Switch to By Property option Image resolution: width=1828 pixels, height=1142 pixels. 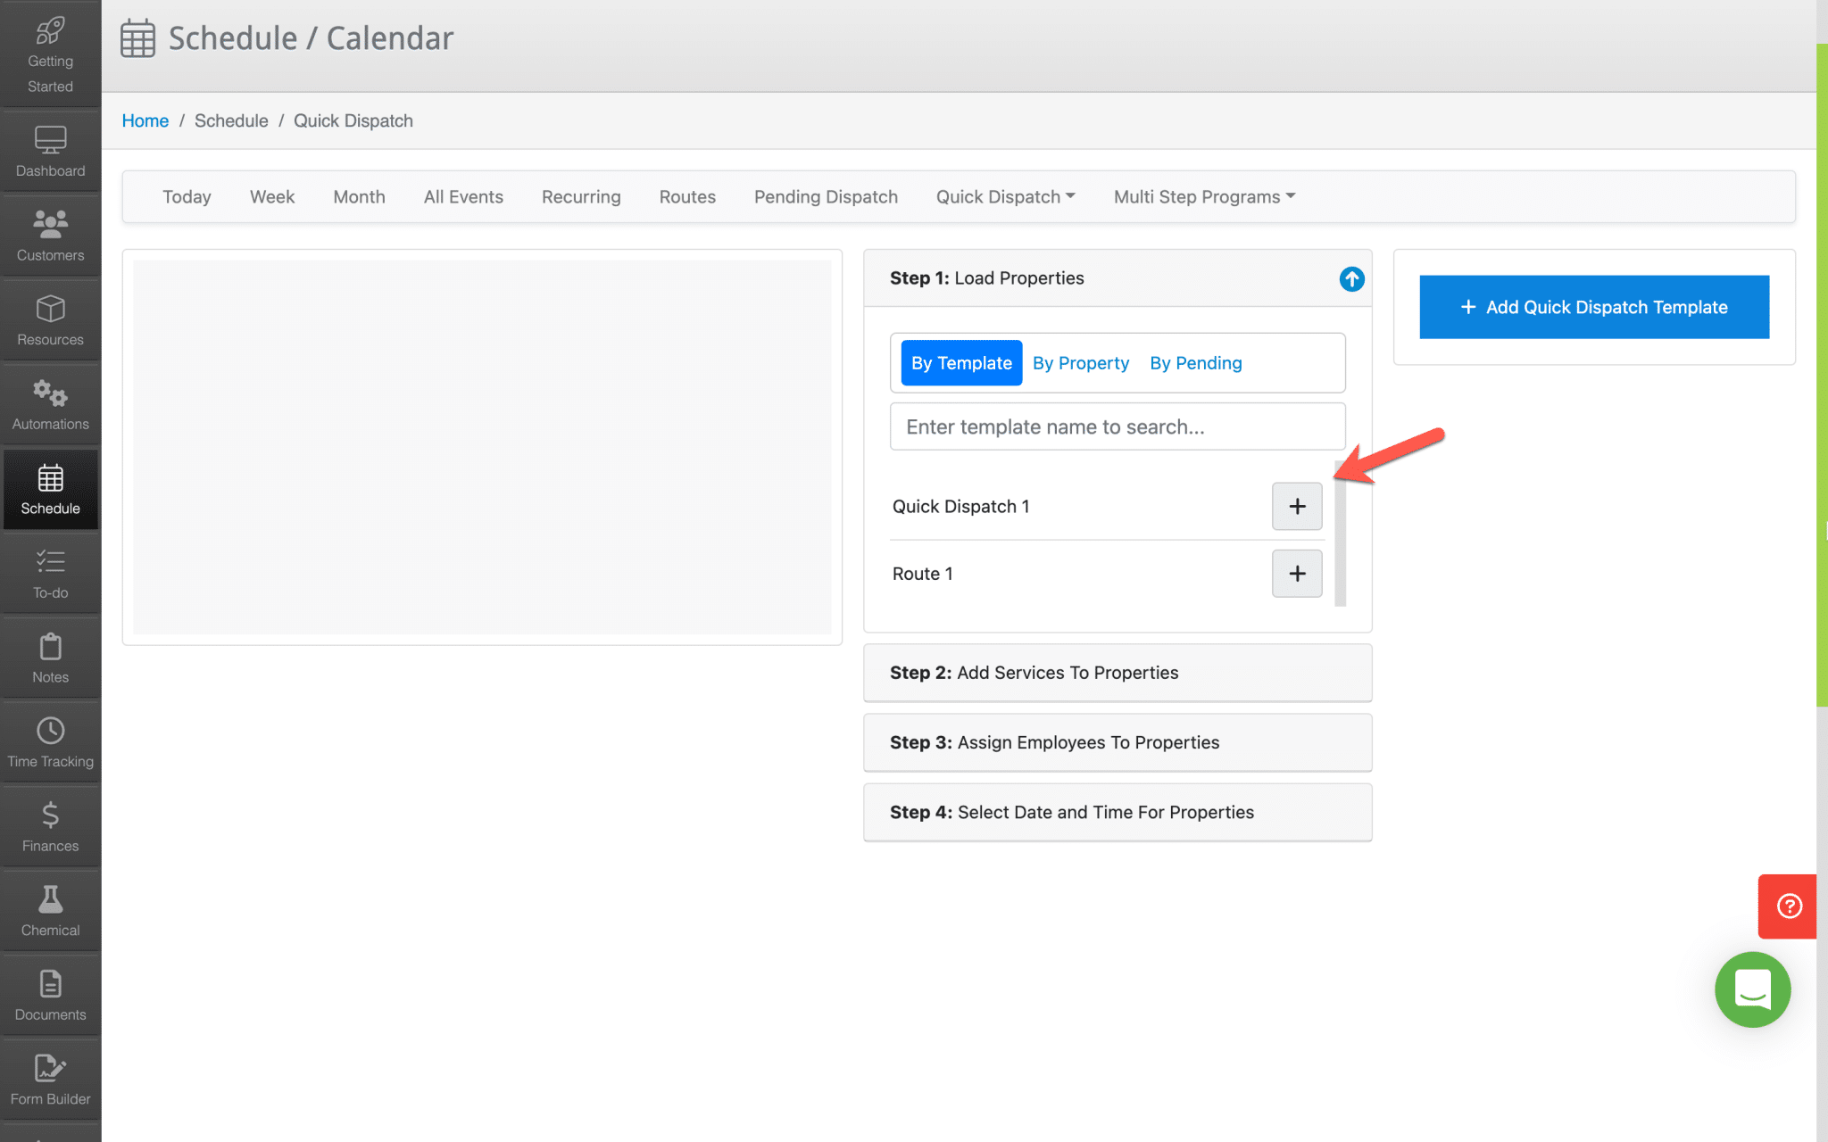(x=1080, y=363)
